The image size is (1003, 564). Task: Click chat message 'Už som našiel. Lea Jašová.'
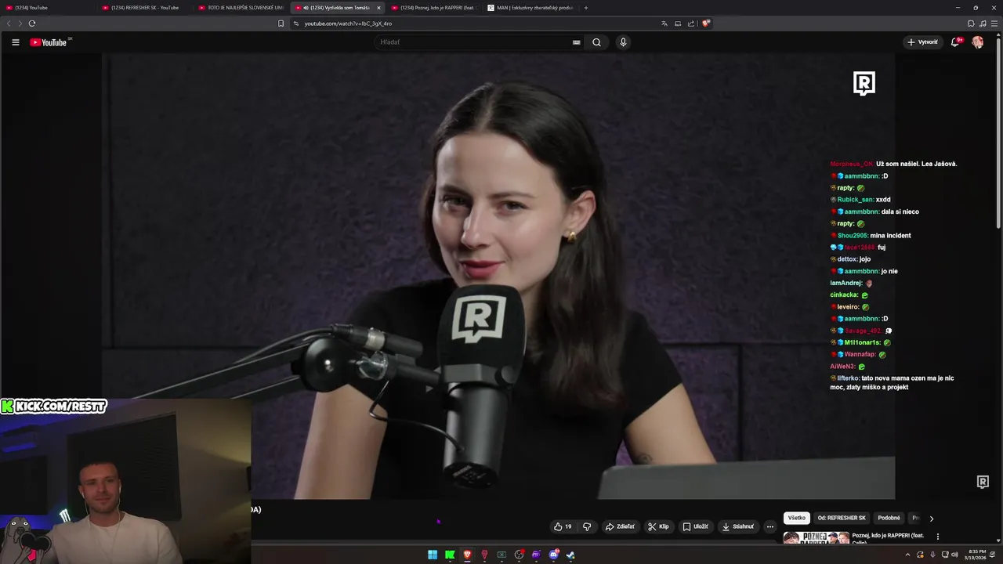(x=916, y=164)
